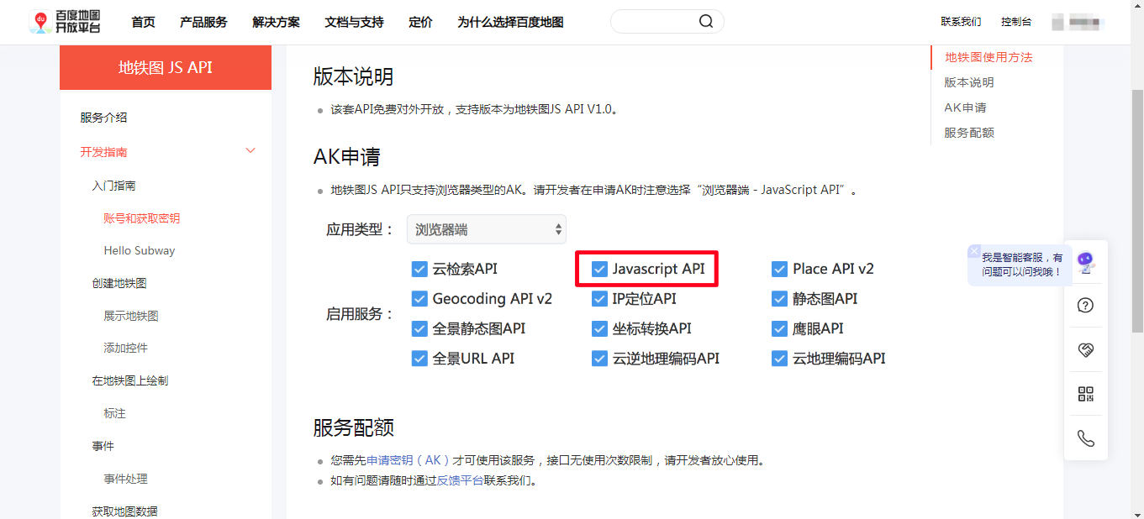The height and width of the screenshot is (519, 1144).
Task: Jump to 服务配额 in page outline
Action: click(x=969, y=133)
